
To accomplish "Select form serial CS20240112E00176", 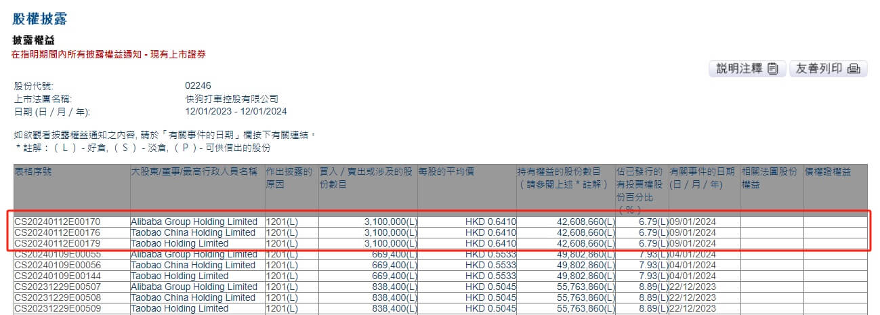I will (58, 232).
